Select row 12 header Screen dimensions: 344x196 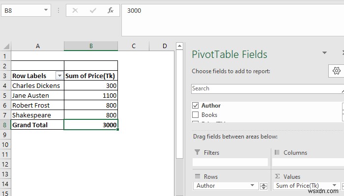(5, 164)
